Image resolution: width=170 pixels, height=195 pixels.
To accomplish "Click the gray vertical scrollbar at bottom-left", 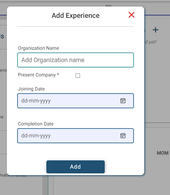I will 45,185.
